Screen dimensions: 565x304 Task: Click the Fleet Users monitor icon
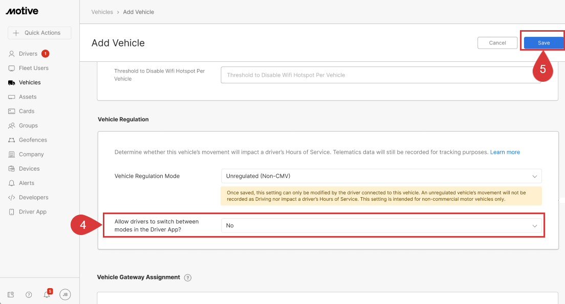click(12, 68)
